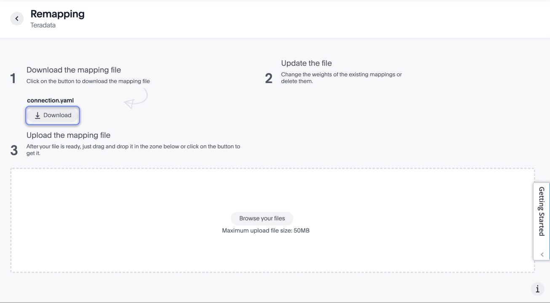
Task: Expand the information panel at bottom right
Action: pyautogui.click(x=537, y=289)
